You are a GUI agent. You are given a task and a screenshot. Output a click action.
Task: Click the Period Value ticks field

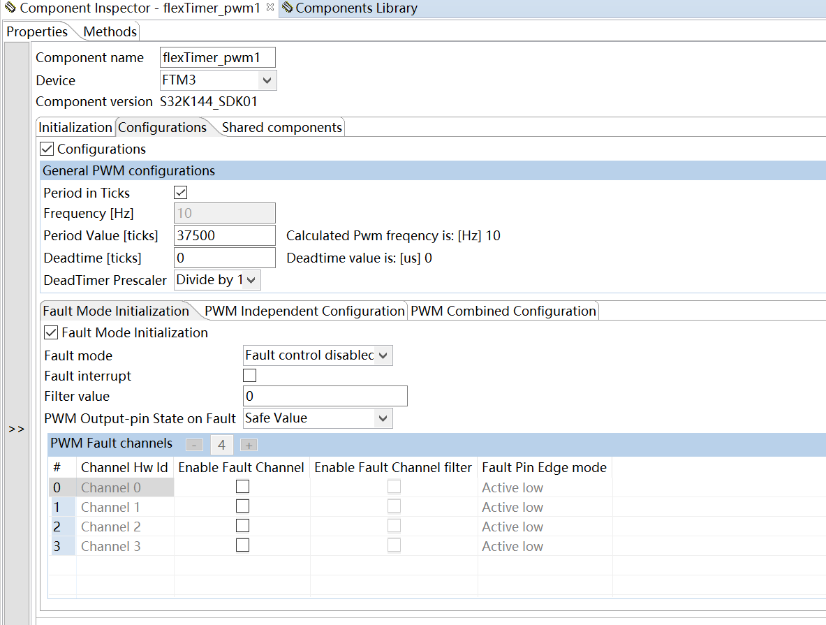click(224, 235)
